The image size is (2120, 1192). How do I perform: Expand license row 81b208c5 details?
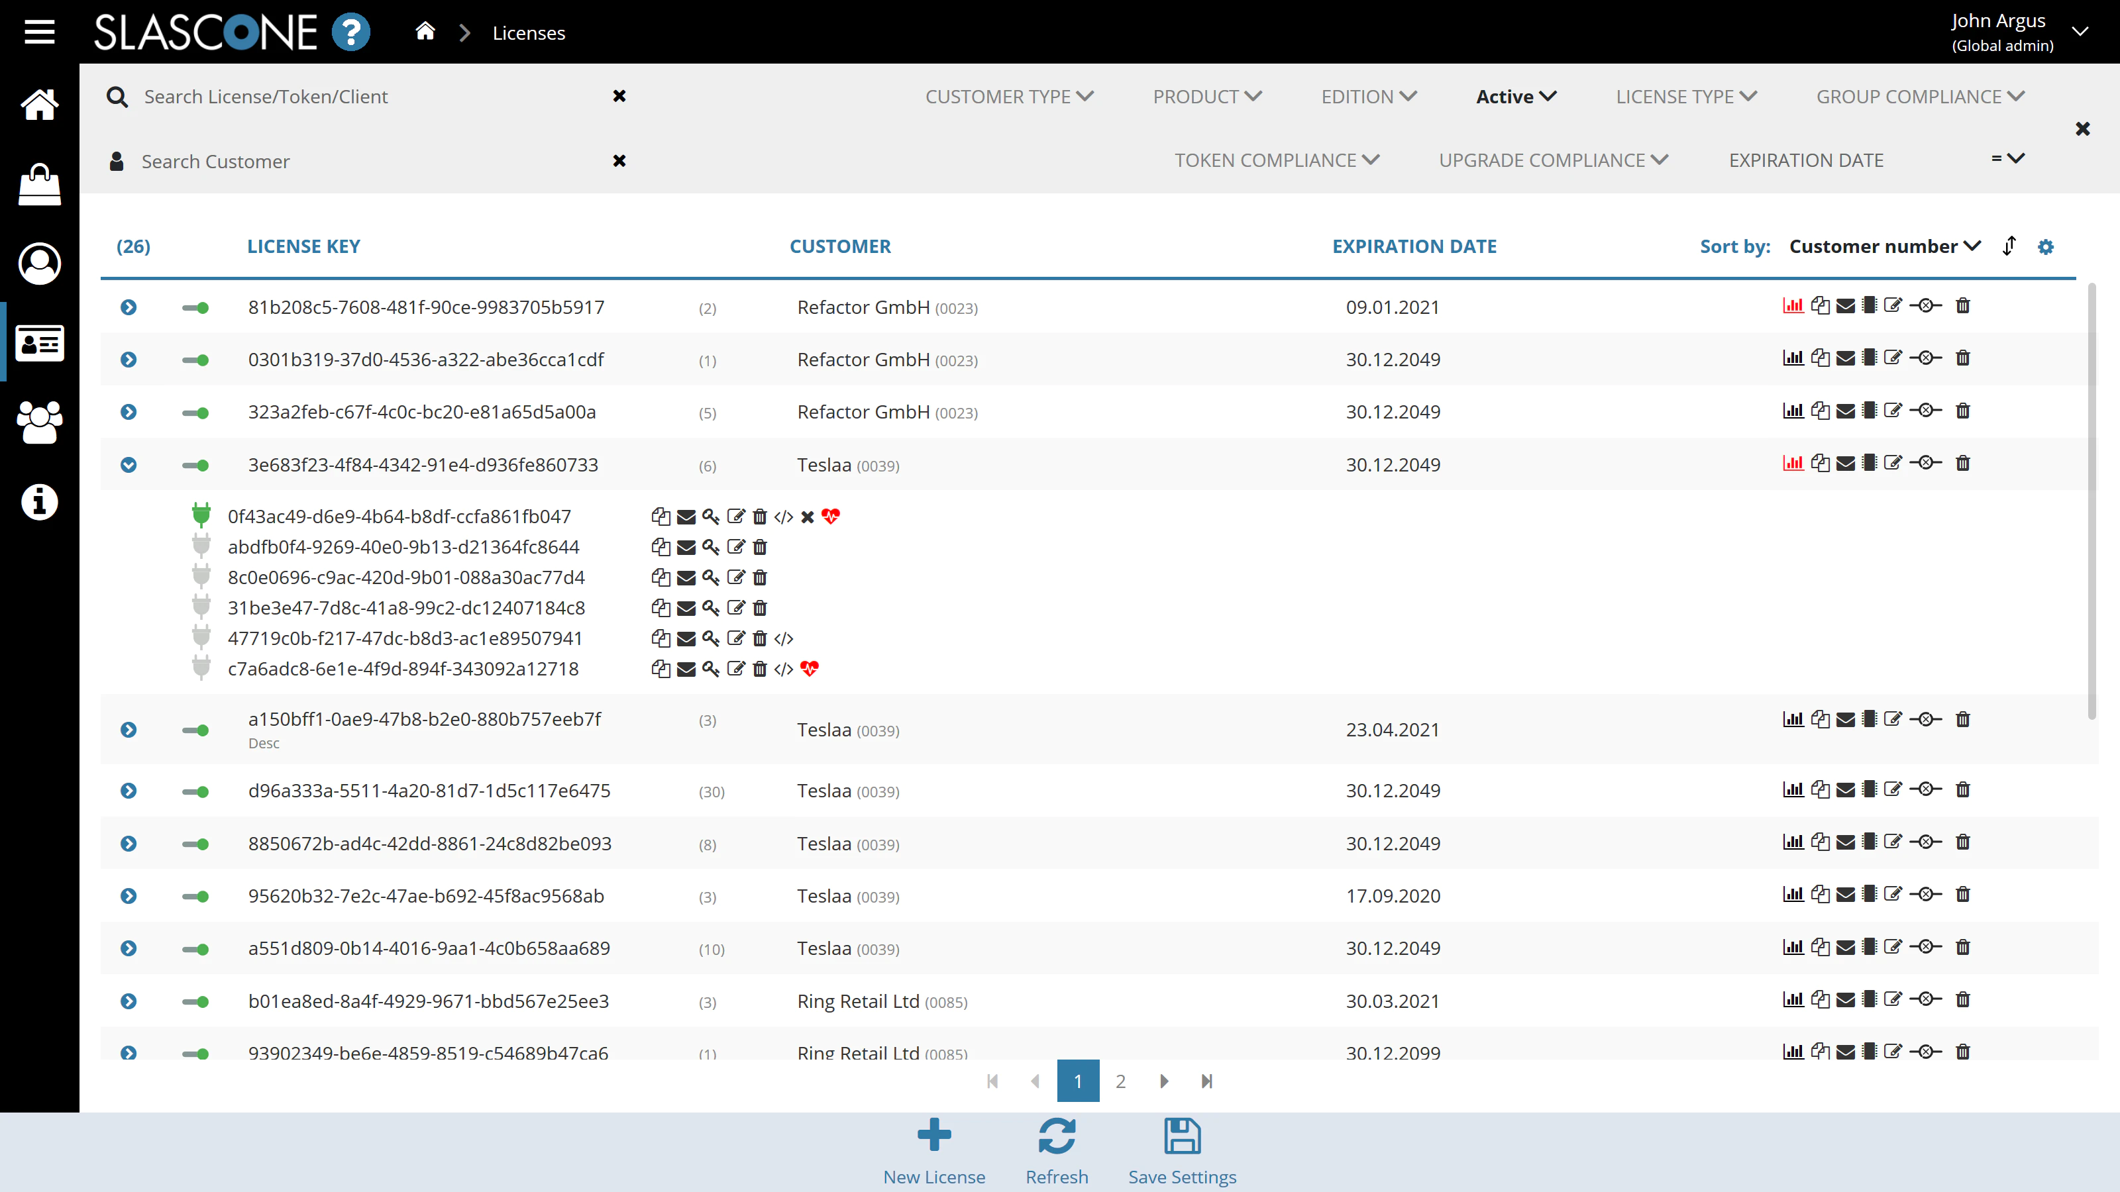tap(129, 307)
